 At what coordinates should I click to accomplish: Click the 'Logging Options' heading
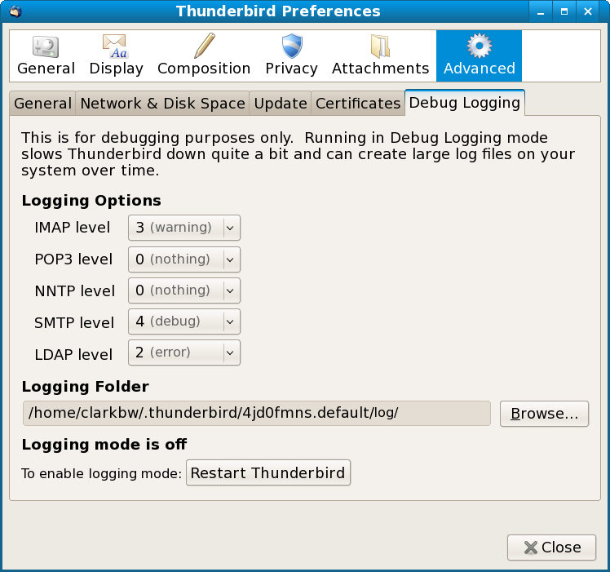tap(91, 201)
